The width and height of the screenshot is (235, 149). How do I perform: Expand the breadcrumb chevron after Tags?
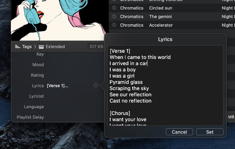click(x=35, y=47)
